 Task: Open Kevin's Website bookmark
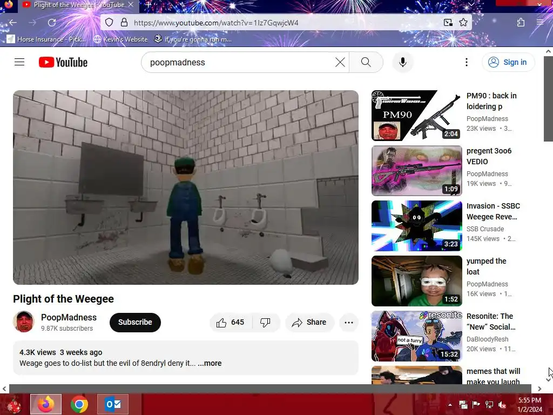[x=120, y=39]
